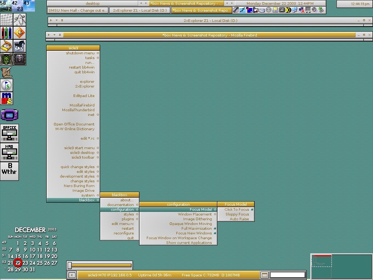373x280 pixels.
Task: Click previous workspace arrow next to desktop label
Action: tap(141, 3)
